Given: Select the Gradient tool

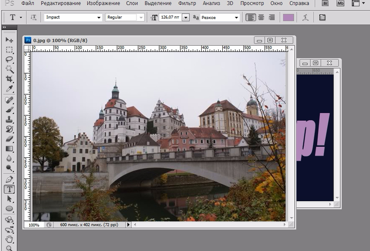Looking at the screenshot, I should pyautogui.click(x=9, y=149).
